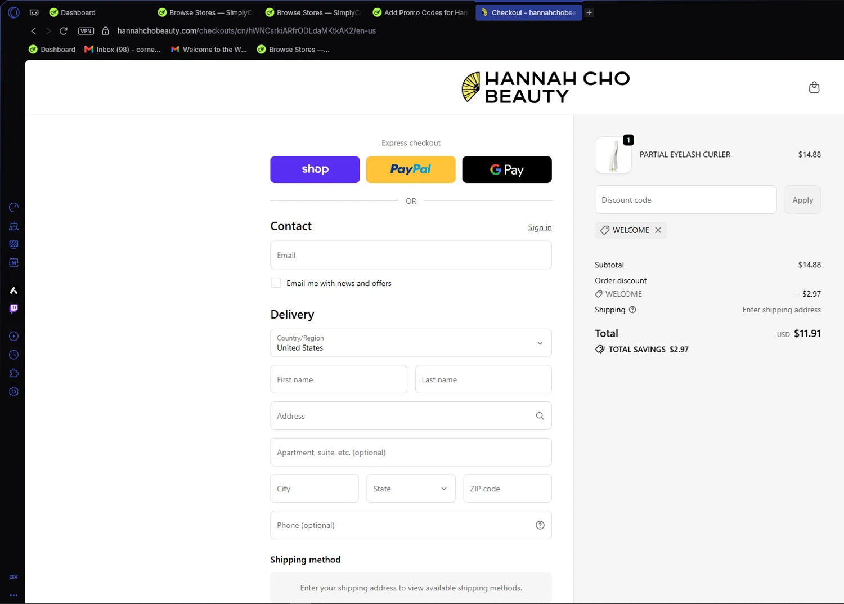The height and width of the screenshot is (604, 844).
Task: Switch to Add Promo Codes tab
Action: click(420, 12)
